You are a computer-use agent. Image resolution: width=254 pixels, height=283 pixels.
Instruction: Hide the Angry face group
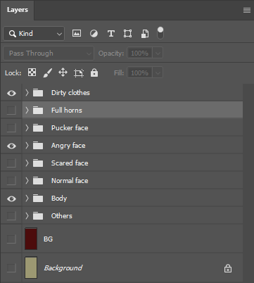pos(11,146)
